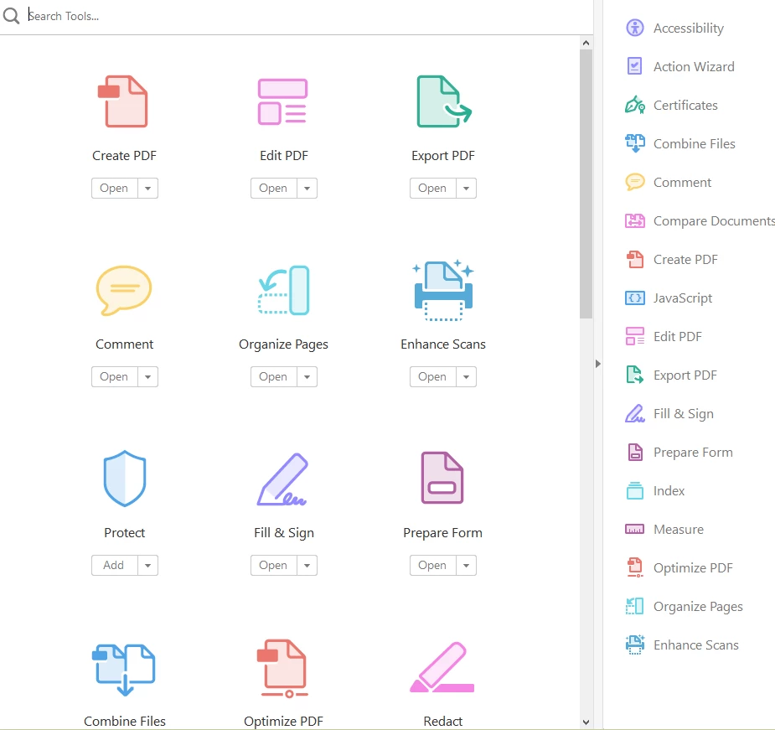Click the Action Wizard icon in right pane
Image resolution: width=775 pixels, height=730 pixels.
[634, 66]
